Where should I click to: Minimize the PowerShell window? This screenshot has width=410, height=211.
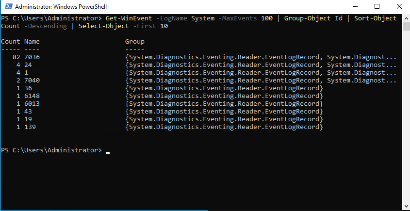(x=354, y=7)
